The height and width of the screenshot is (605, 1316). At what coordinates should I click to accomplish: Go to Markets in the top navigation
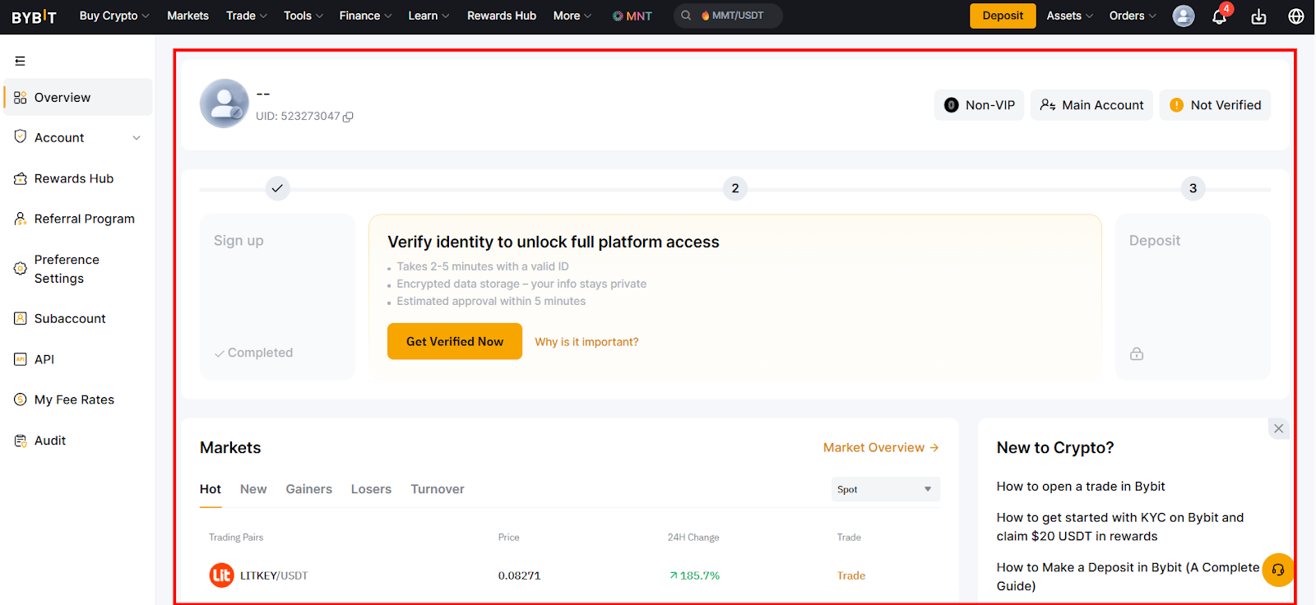click(x=188, y=16)
